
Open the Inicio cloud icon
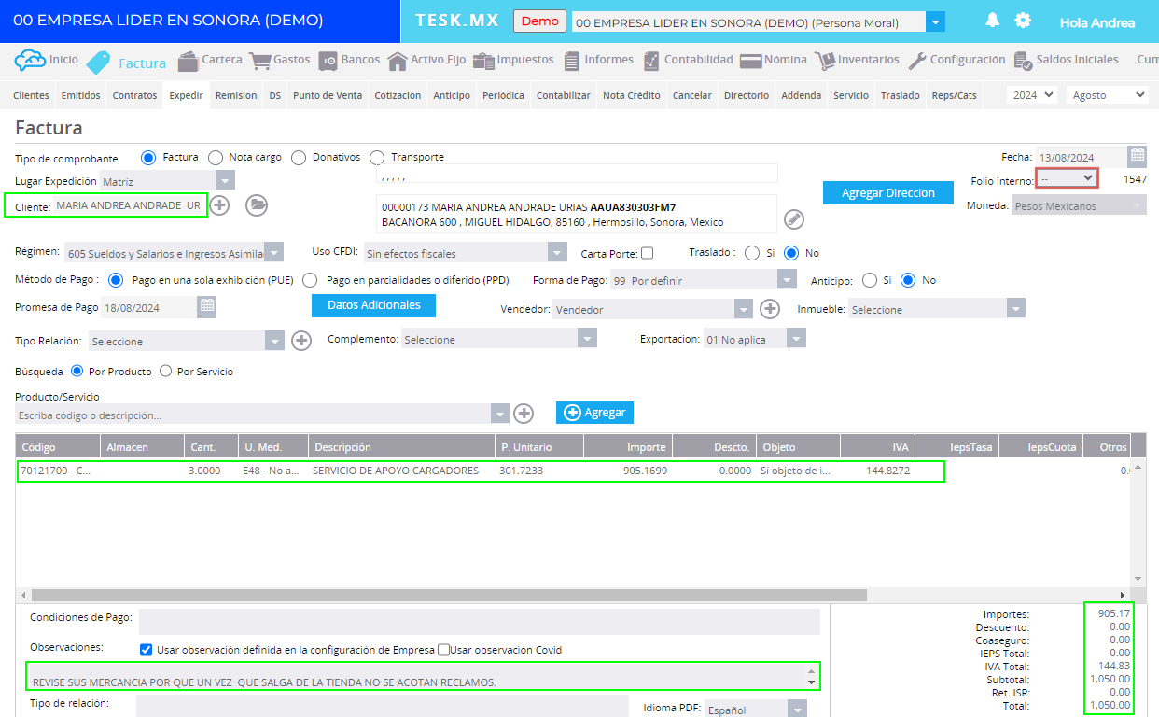pos(30,61)
